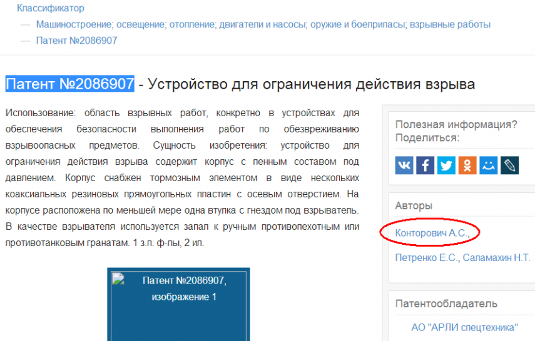Open author Саламахин Н.Т. link

(497, 258)
